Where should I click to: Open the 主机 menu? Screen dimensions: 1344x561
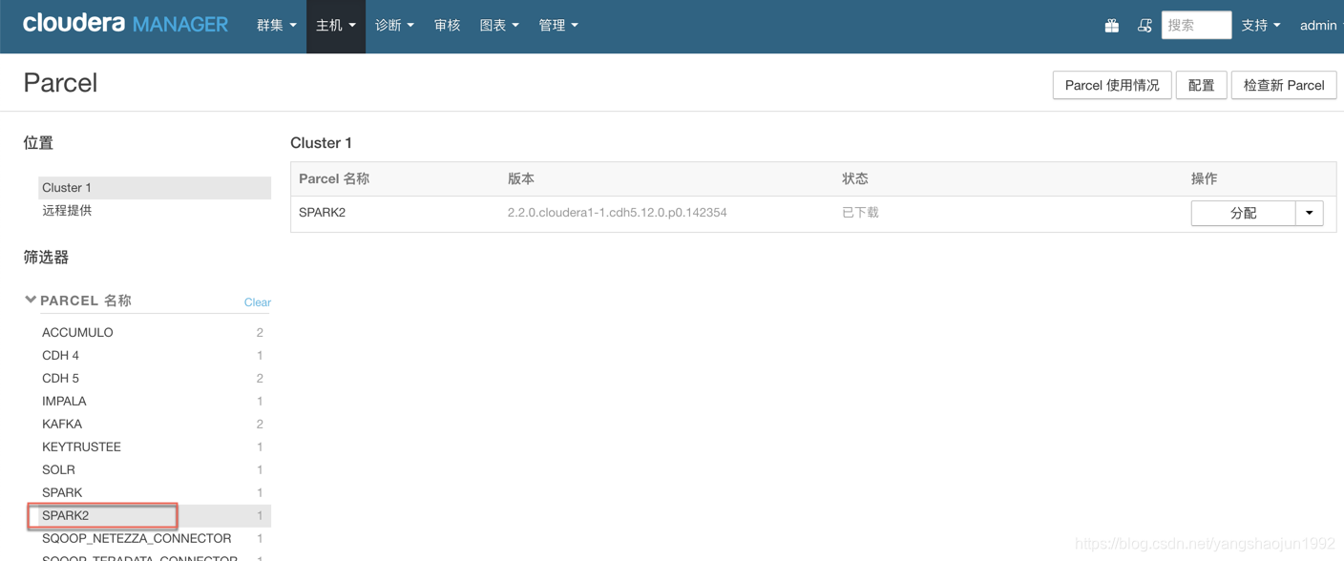click(x=336, y=26)
